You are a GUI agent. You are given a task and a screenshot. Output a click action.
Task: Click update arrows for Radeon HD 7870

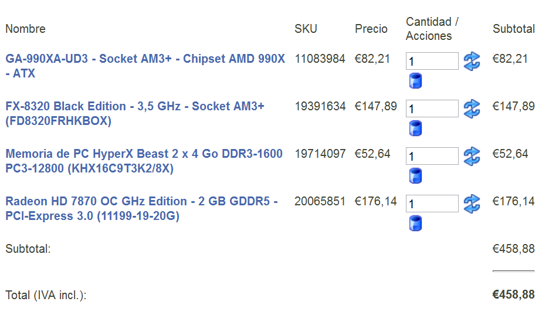[472, 204]
